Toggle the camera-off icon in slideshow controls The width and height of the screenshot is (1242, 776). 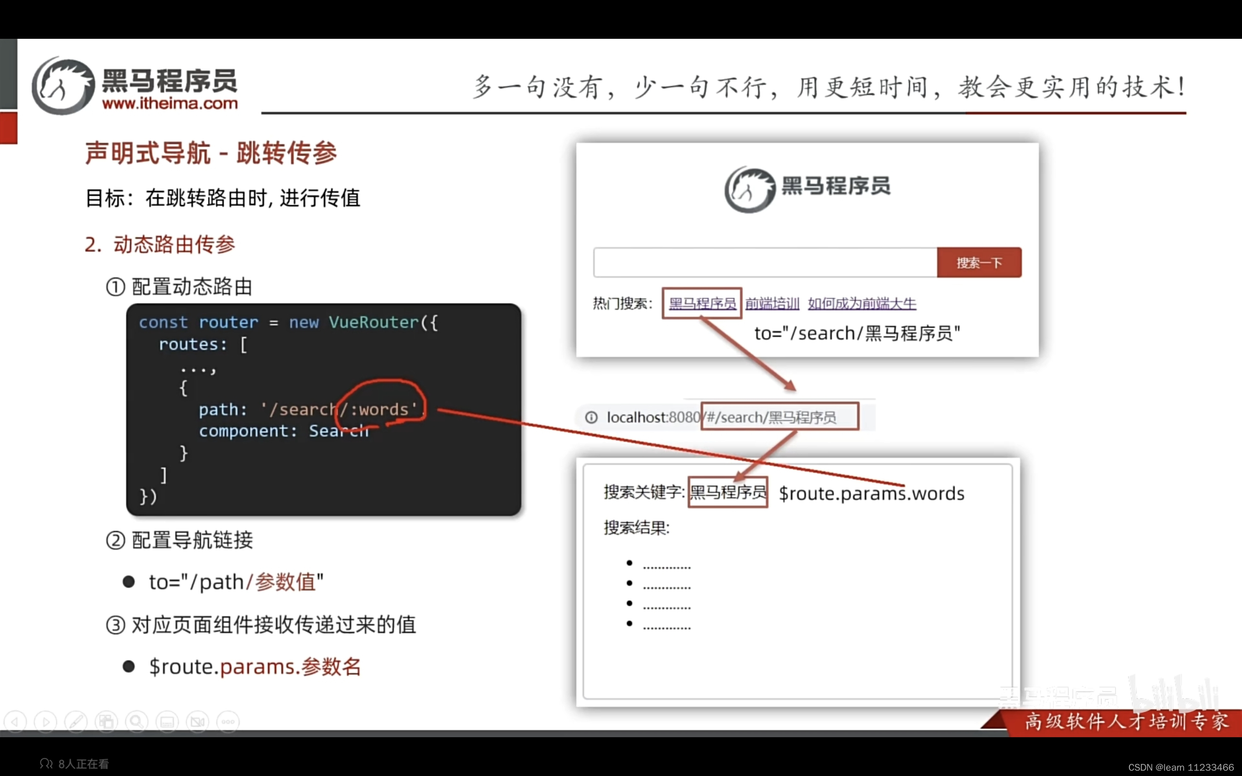click(197, 722)
